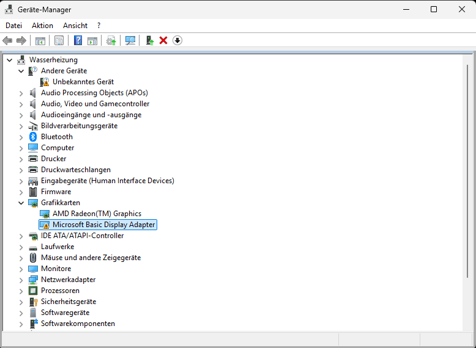Select the Drucker label

click(54, 159)
